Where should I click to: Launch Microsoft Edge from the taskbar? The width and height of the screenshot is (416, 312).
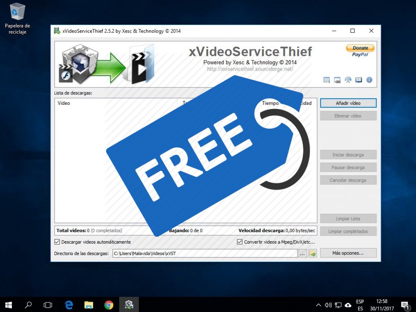[x=69, y=305]
